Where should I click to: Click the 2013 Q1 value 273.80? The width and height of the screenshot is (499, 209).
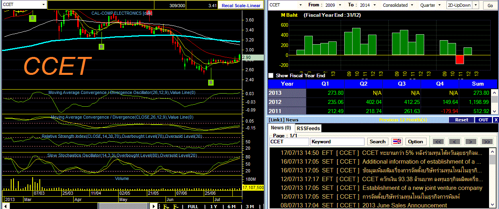click(x=335, y=93)
